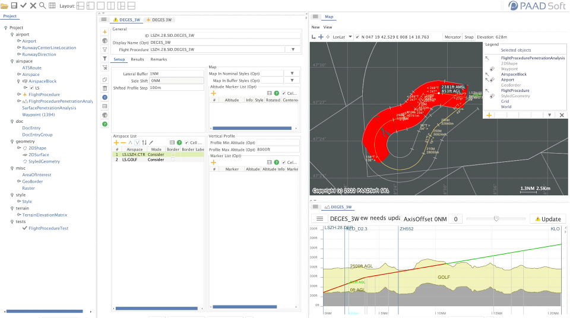This screenshot has width=570, height=318.
Task: Open hamburger menu in profile view toolbar
Action: coord(320,219)
